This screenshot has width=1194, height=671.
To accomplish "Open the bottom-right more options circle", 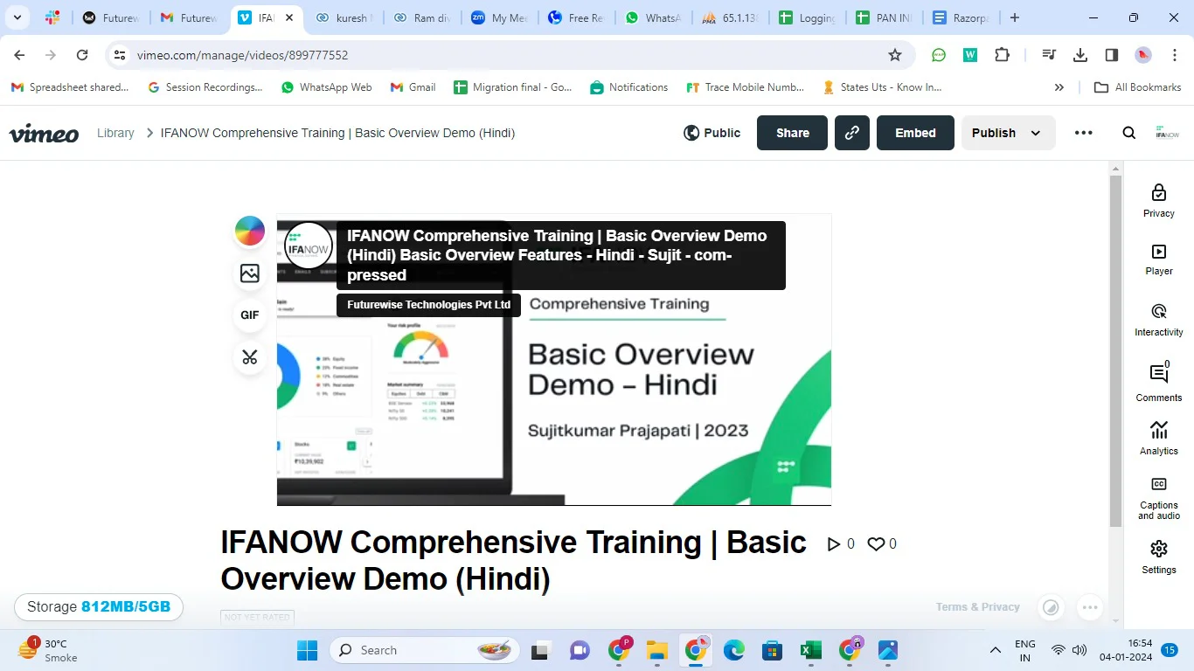I will [x=1089, y=607].
